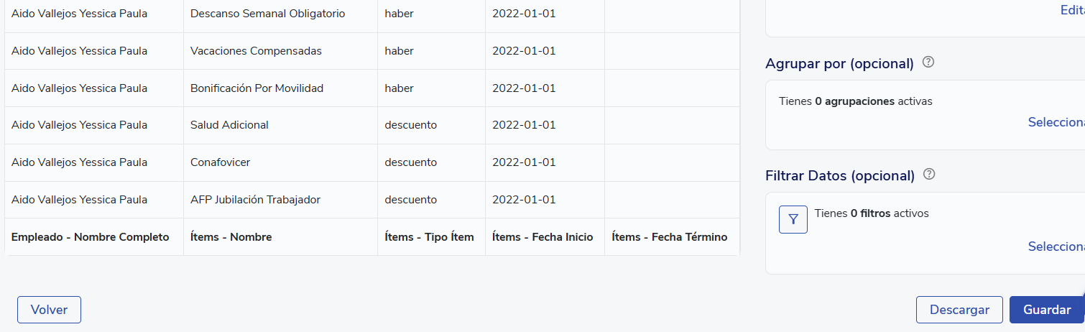Click the Ítems - Tipo Ítem column header

pyautogui.click(x=429, y=237)
